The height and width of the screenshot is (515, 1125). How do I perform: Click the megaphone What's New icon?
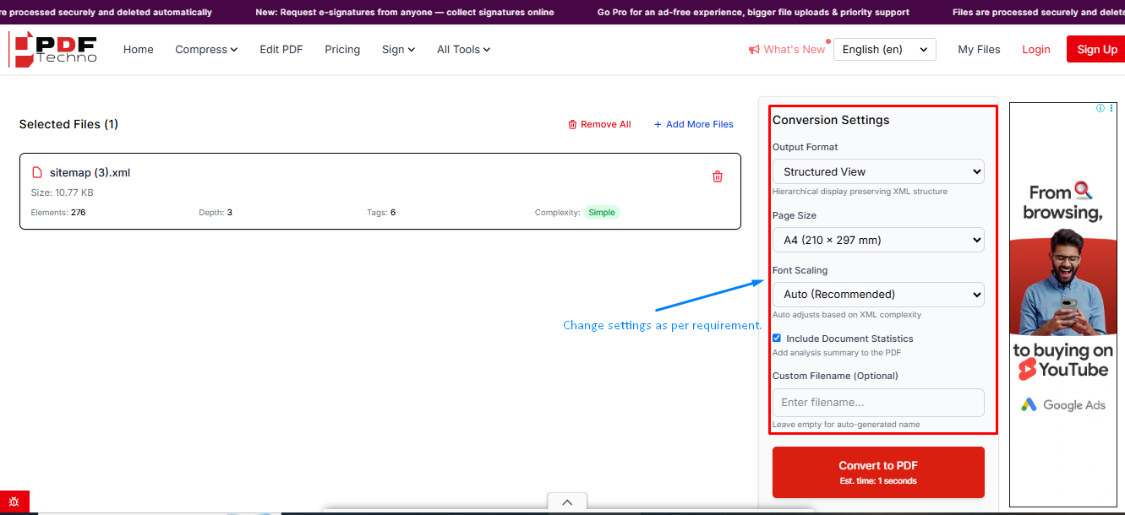coord(754,50)
